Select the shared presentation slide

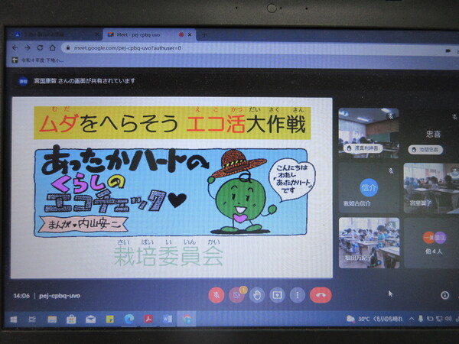point(173,188)
